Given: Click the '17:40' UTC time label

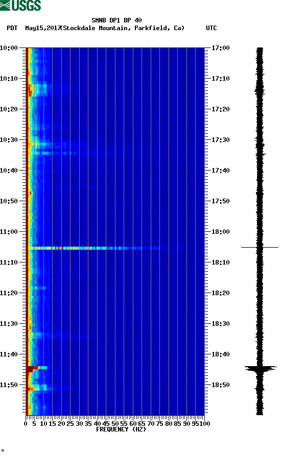Looking at the screenshot, I should (x=220, y=171).
